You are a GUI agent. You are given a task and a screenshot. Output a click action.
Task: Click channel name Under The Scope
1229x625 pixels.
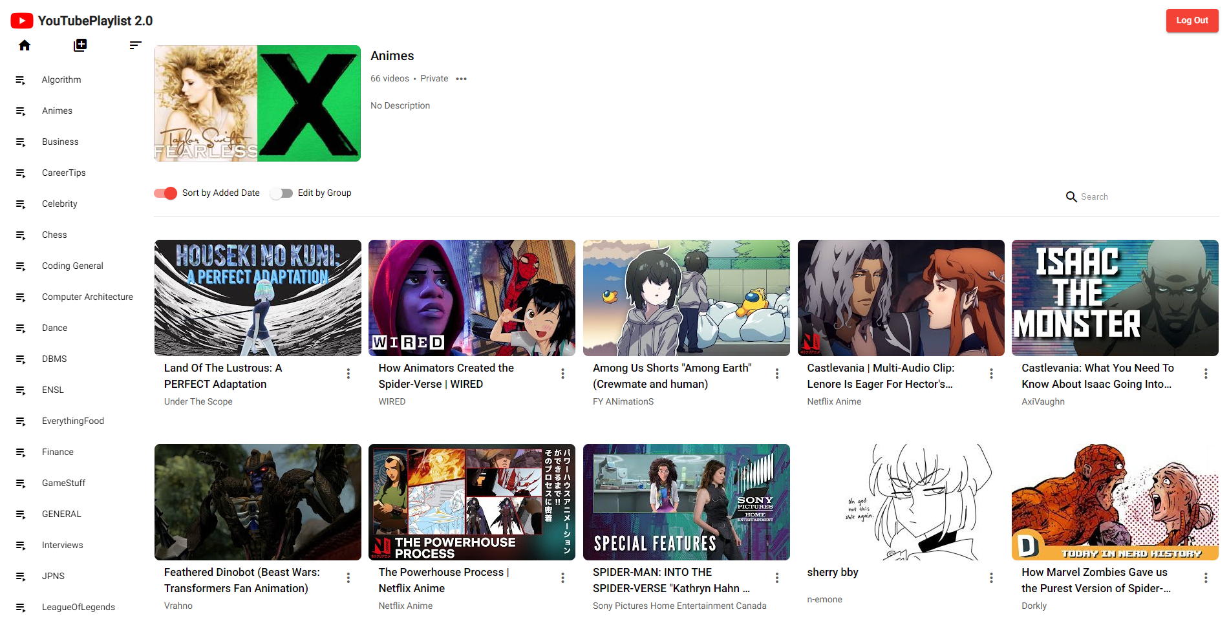pos(198,401)
